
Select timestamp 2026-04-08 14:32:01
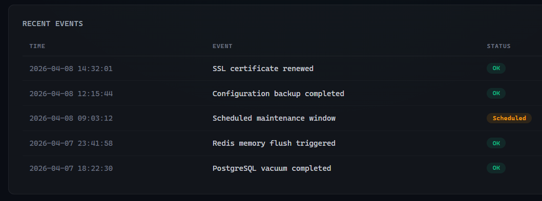pyautogui.click(x=71, y=69)
